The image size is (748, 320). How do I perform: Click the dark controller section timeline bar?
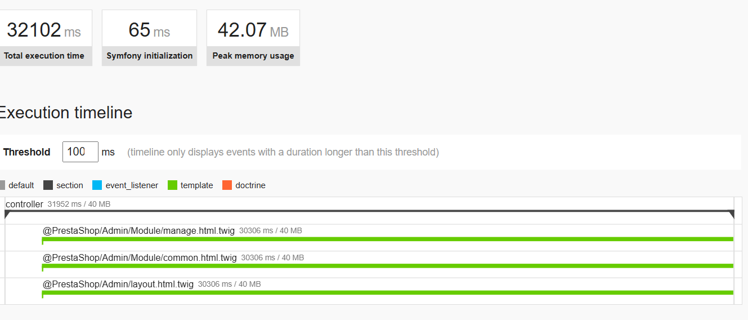369,211
